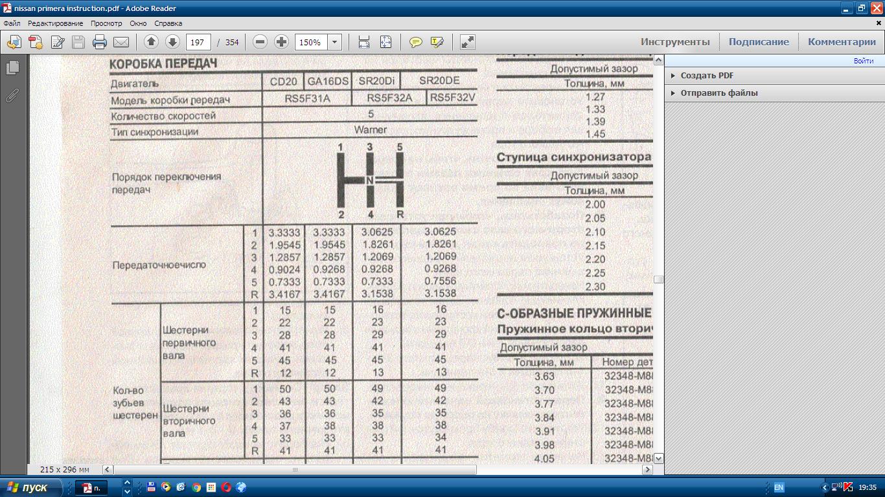Click the taskbar scroll up arrow
Screen dimensions: 885x497
(x=127, y=483)
